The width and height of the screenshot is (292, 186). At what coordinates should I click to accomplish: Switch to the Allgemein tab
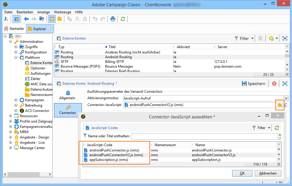(x=67, y=95)
